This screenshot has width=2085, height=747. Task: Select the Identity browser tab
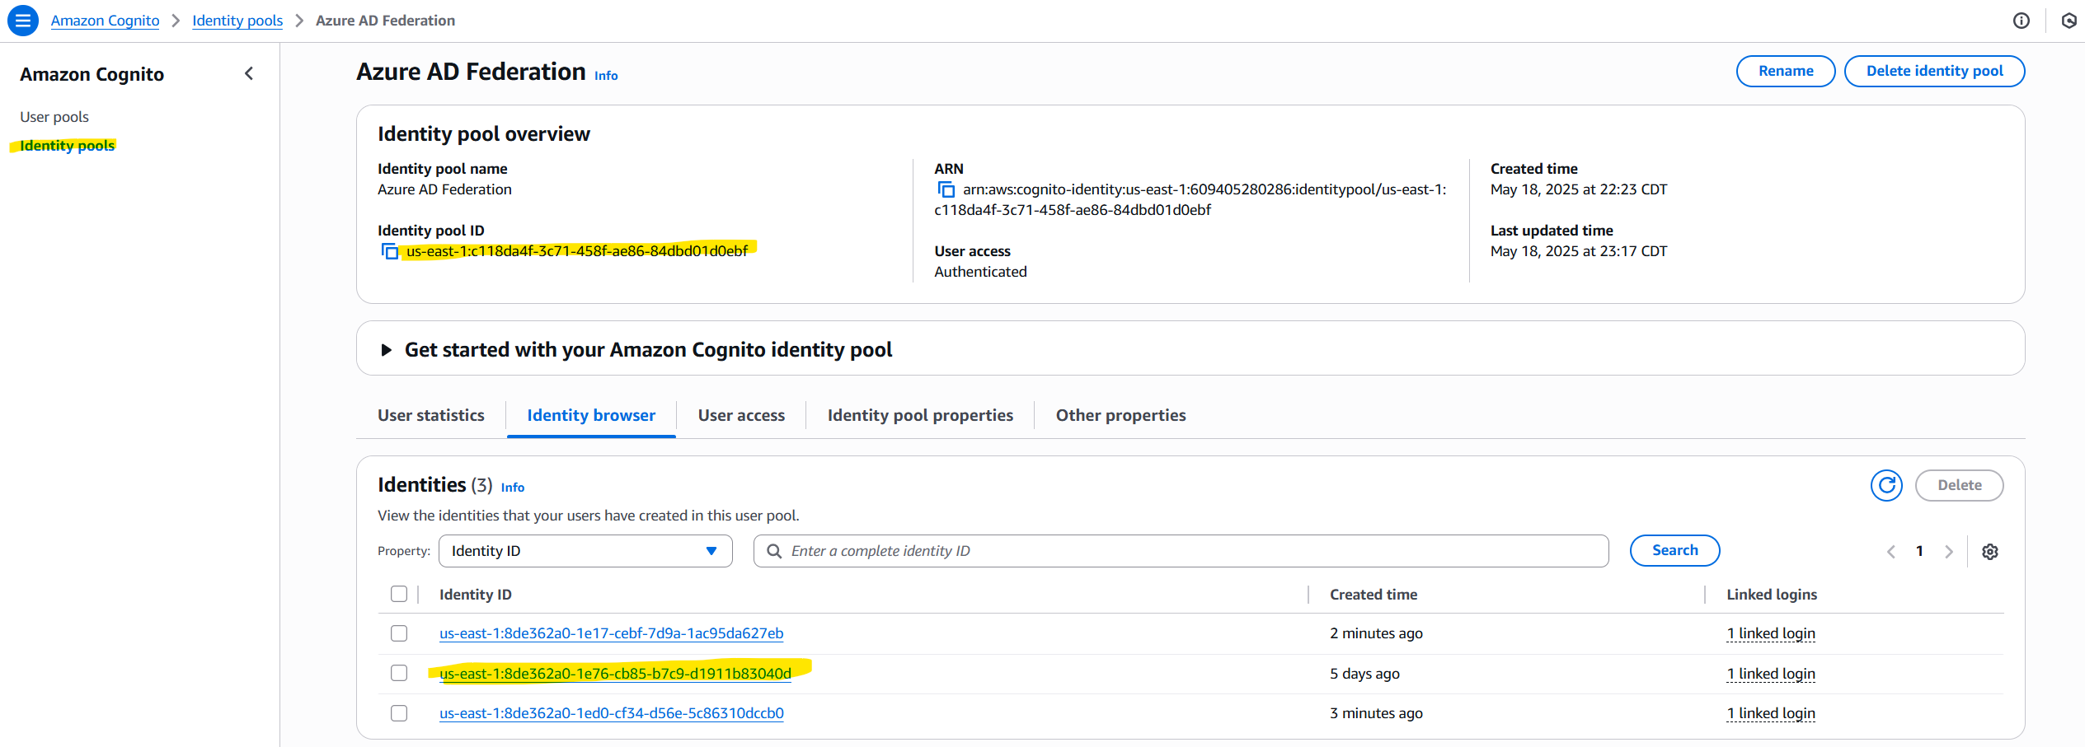591,415
